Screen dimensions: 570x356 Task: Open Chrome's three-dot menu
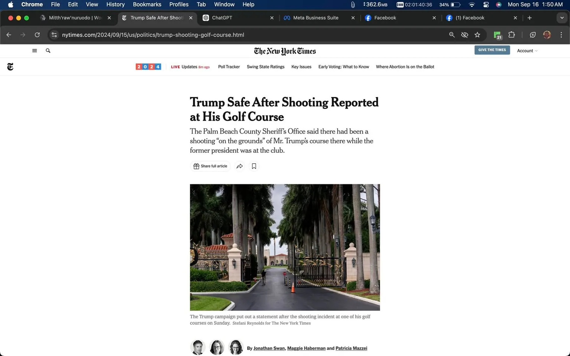[561, 34]
